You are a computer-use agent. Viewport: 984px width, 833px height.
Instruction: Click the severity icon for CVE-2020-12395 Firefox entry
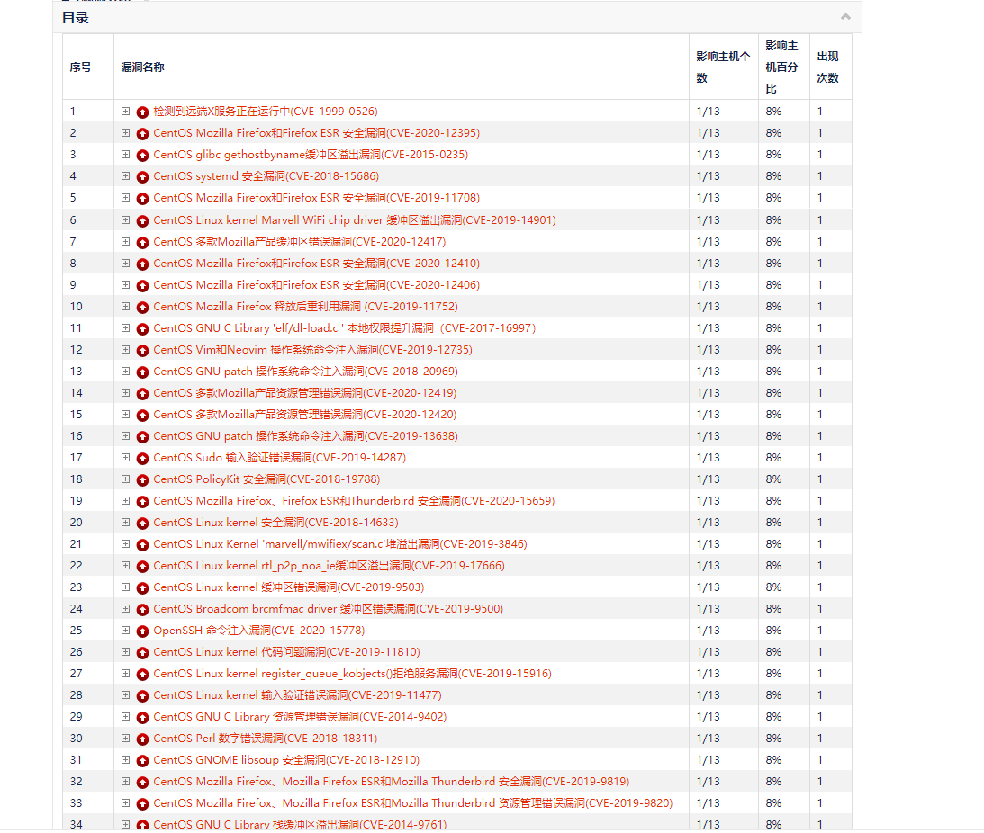click(x=142, y=132)
